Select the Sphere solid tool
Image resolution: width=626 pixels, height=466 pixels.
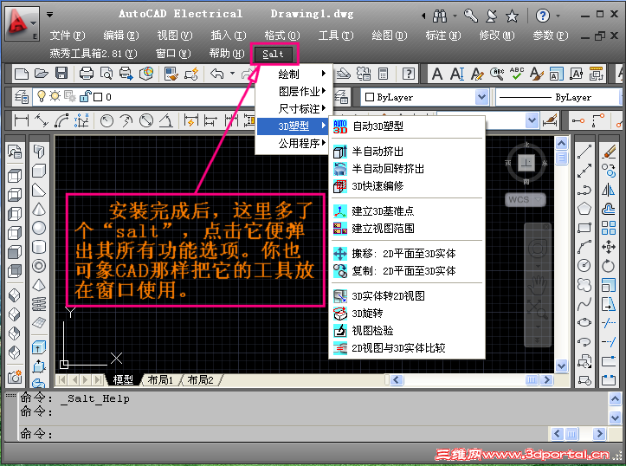(x=39, y=228)
